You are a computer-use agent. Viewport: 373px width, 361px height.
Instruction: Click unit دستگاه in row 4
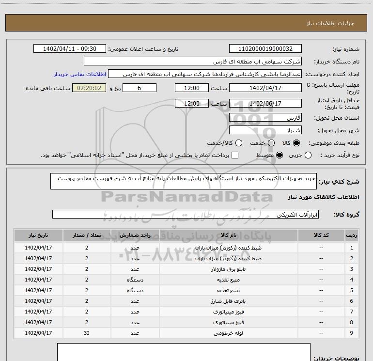(135, 280)
